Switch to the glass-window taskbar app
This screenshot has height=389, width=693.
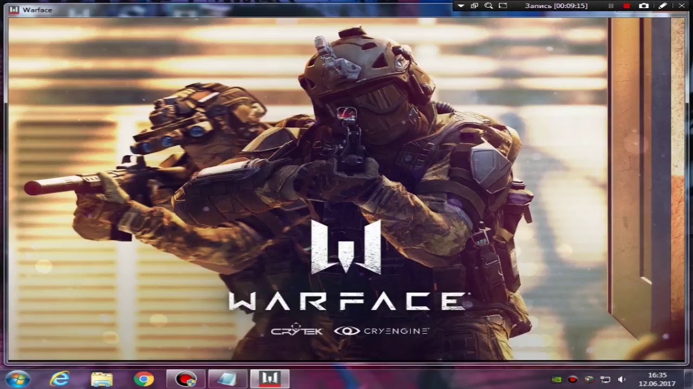(x=227, y=379)
